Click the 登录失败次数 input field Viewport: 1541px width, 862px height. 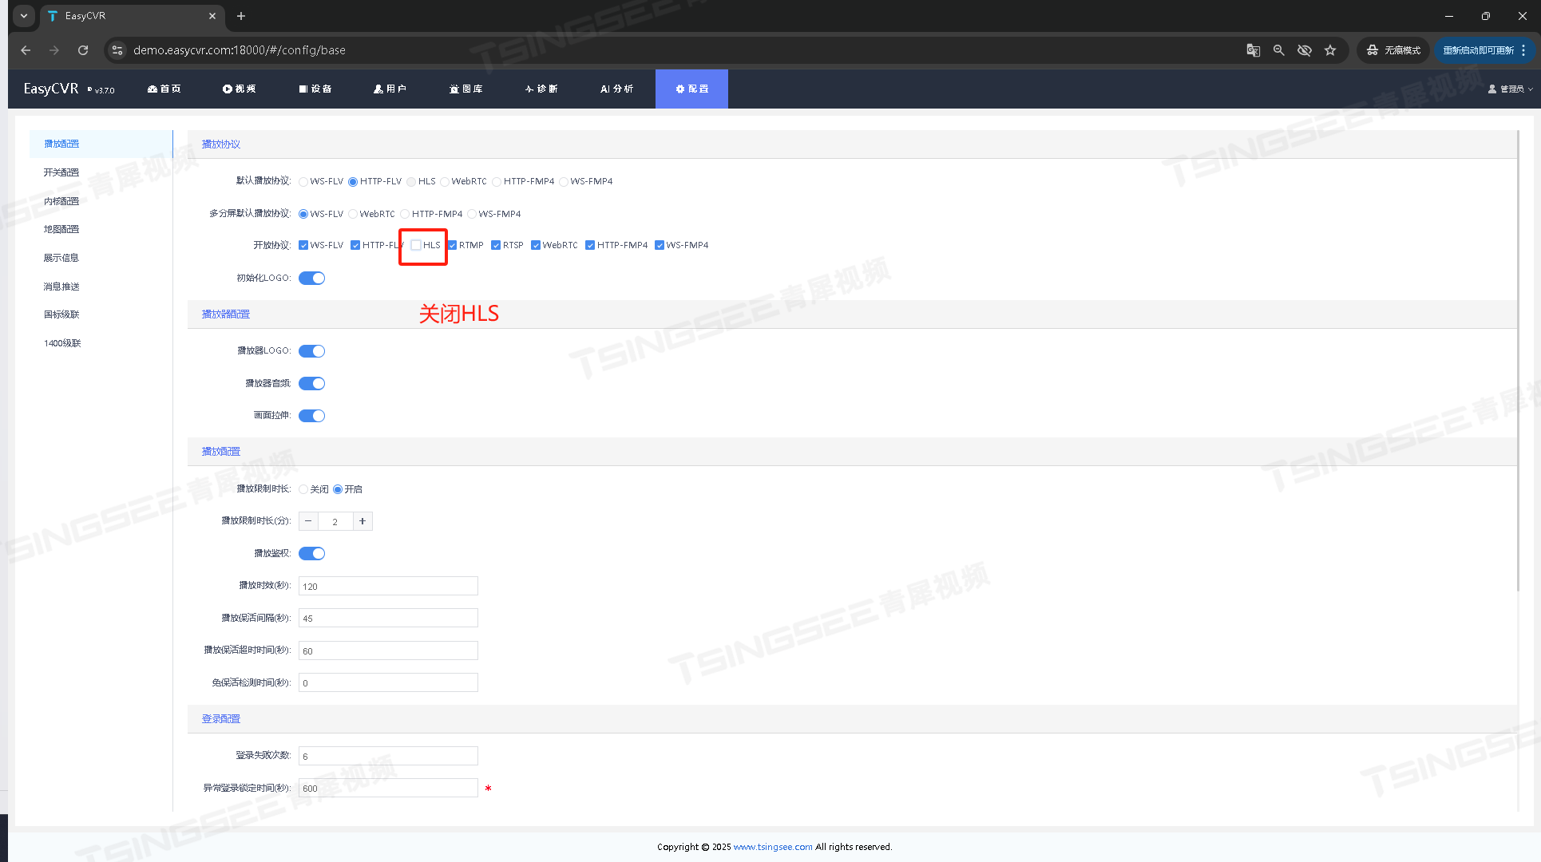(x=388, y=756)
